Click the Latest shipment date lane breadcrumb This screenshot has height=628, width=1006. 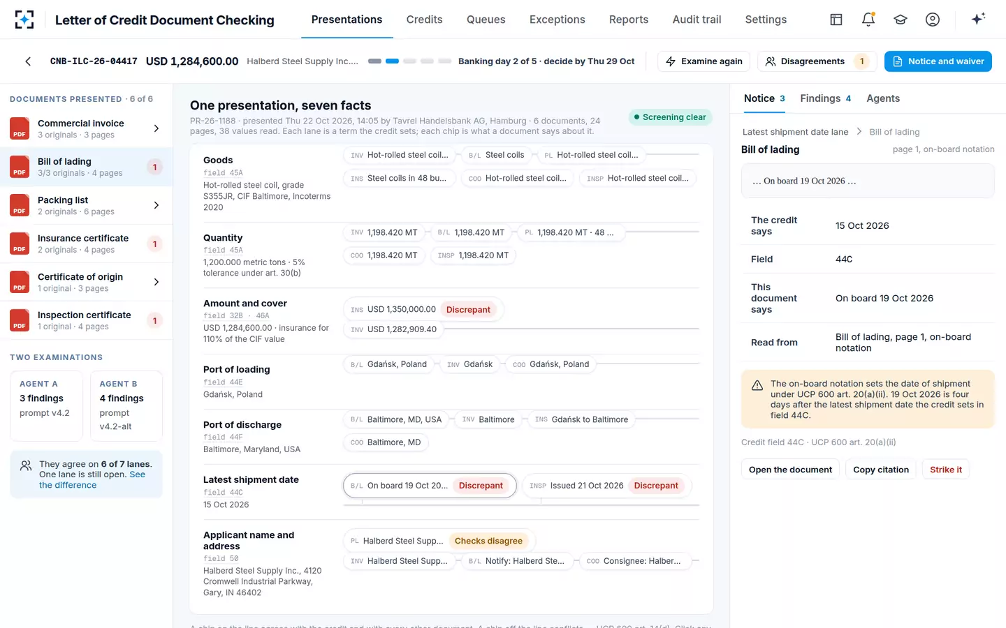(795, 132)
